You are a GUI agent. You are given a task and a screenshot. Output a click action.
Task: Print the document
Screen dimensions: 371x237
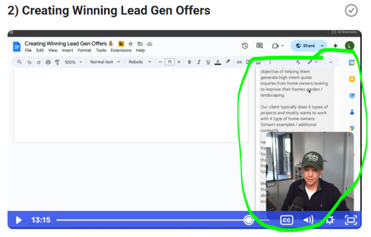click(x=48, y=62)
